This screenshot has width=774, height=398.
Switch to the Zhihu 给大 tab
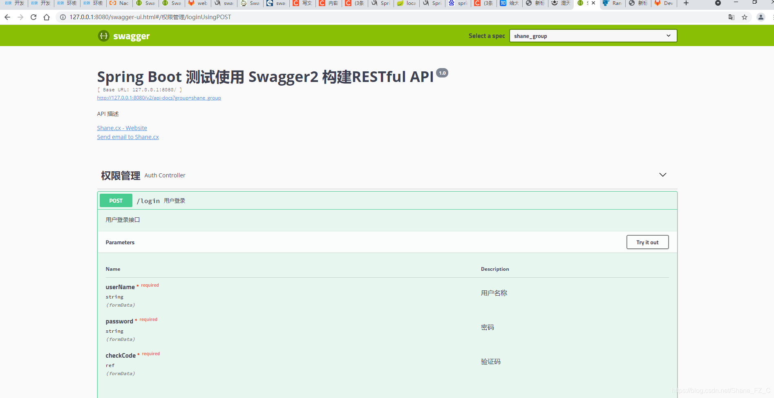510,3
